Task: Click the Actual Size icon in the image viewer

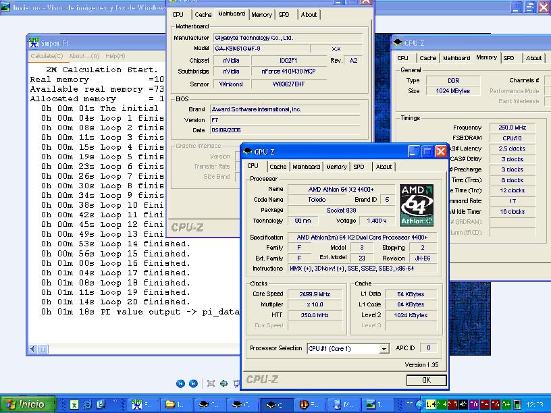Action: click(x=224, y=383)
